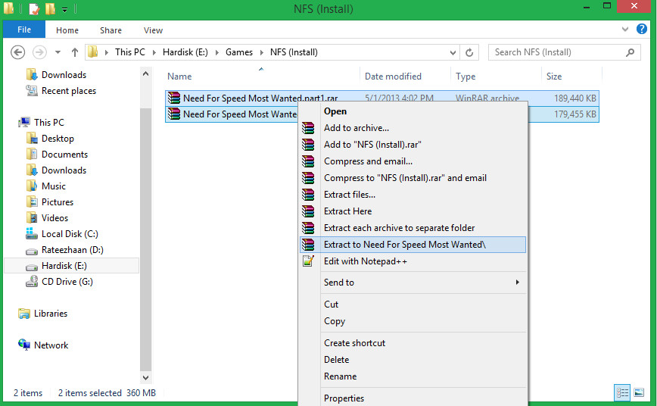
Task: Click the sidebar scrollbar up arrow
Action: pyautogui.click(x=145, y=73)
